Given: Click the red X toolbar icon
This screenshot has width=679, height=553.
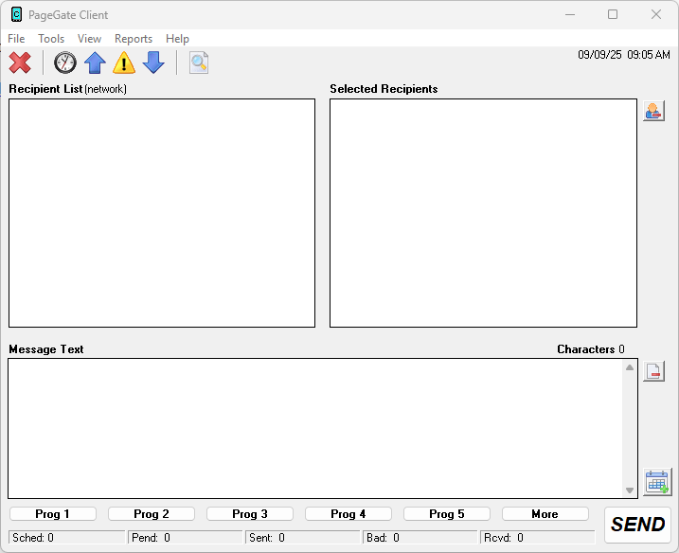Looking at the screenshot, I should [x=20, y=62].
